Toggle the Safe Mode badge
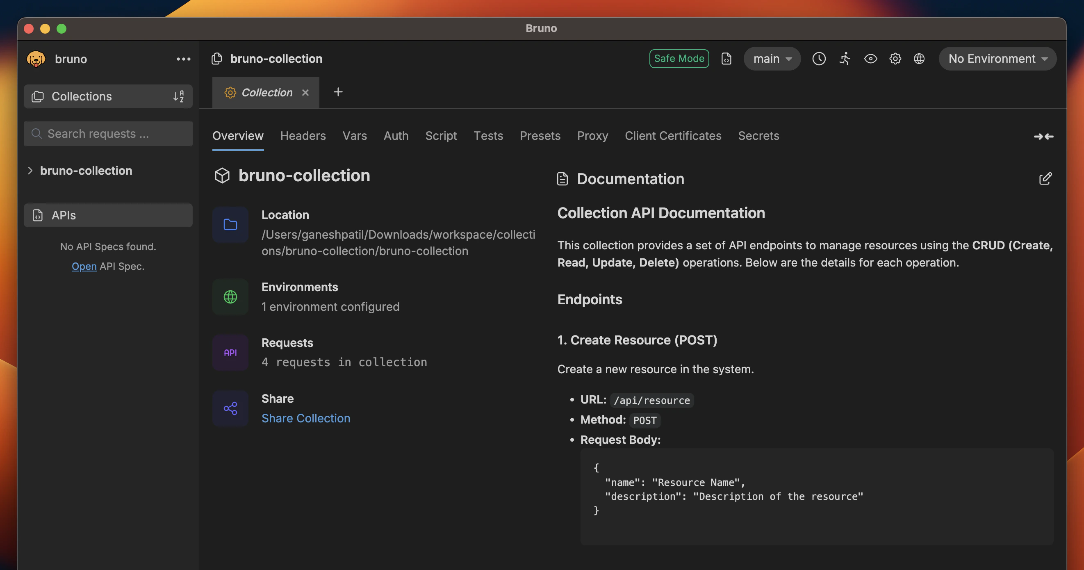 click(679, 59)
